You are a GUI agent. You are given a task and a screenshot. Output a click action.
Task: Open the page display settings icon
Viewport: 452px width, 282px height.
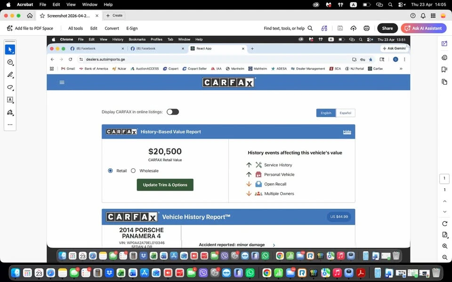click(x=444, y=235)
